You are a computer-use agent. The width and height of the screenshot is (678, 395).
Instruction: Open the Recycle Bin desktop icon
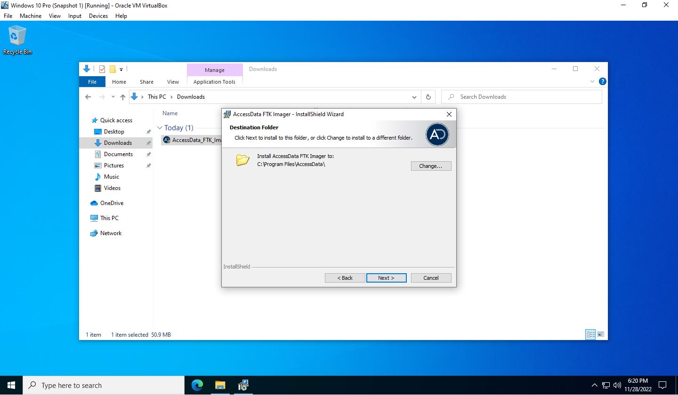tap(17, 40)
